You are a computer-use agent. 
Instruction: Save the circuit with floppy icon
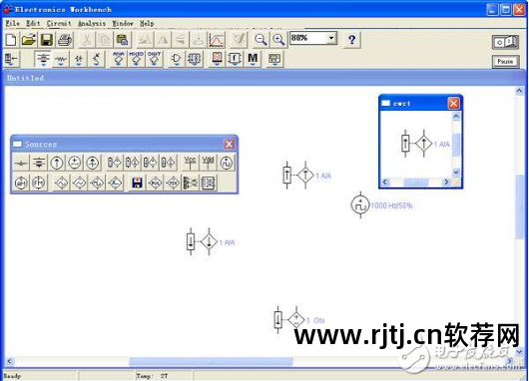[x=47, y=40]
